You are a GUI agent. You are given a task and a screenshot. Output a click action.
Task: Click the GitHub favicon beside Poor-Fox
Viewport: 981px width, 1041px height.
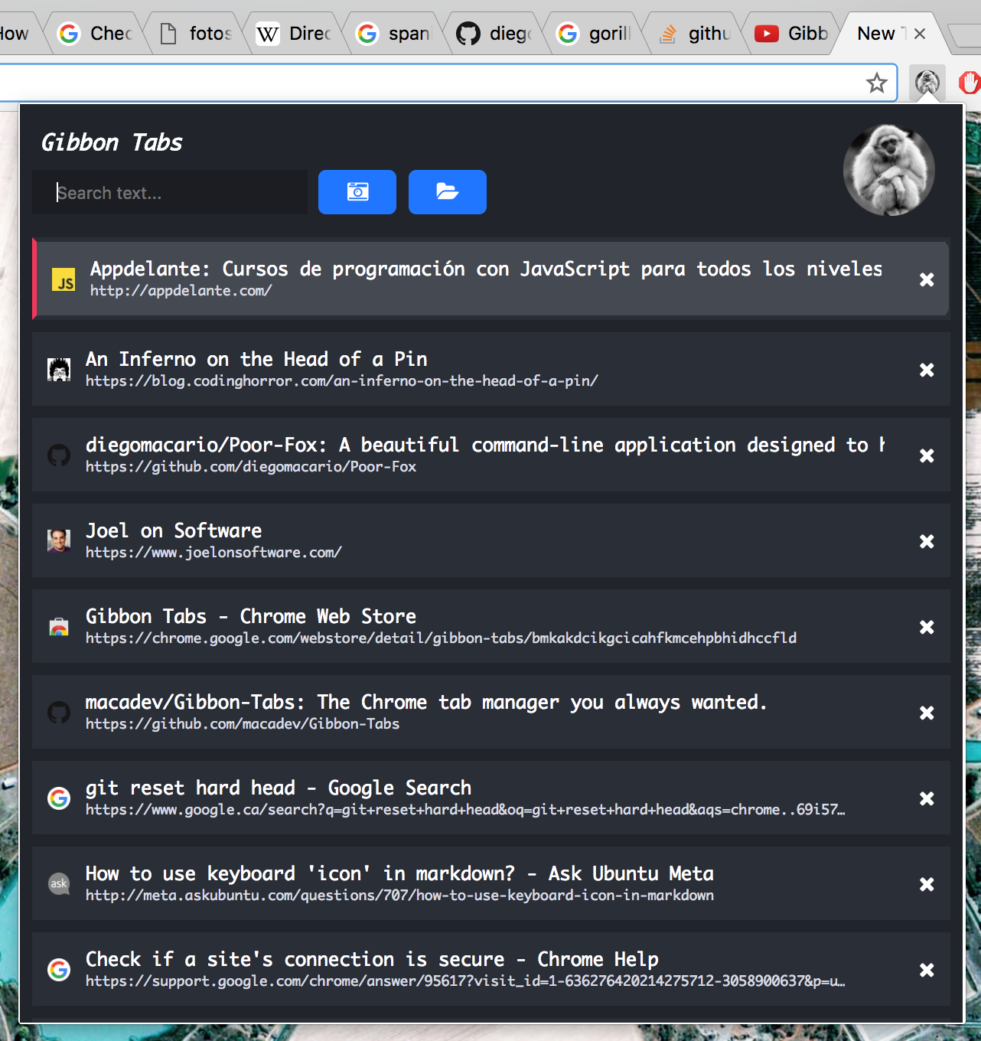coord(59,455)
